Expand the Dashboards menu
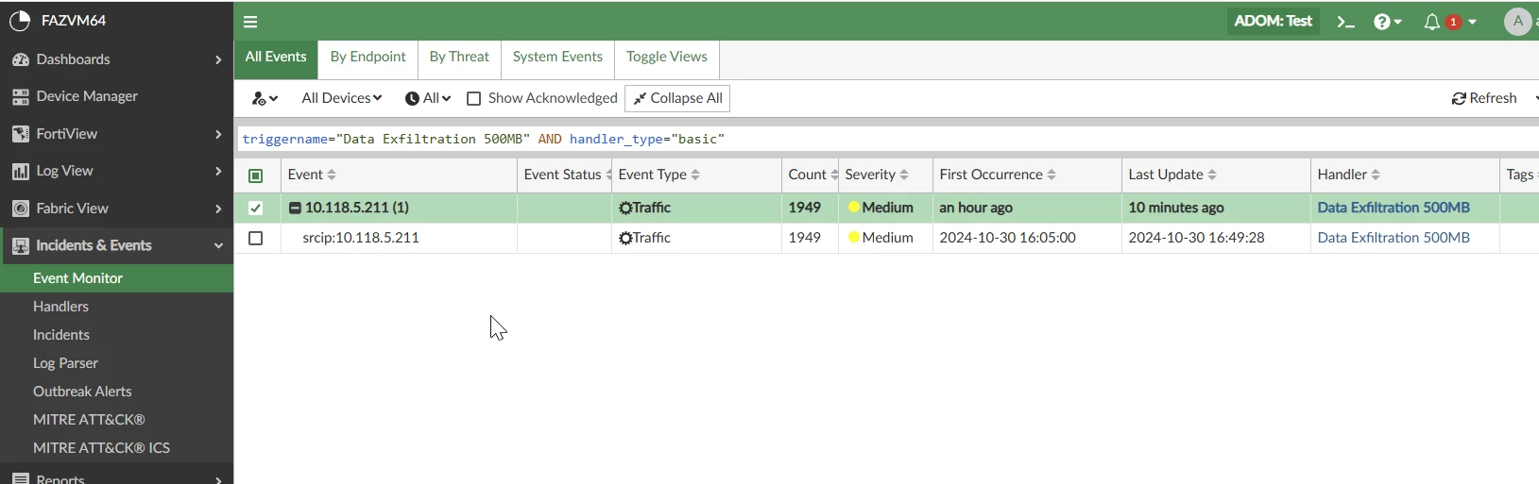 tap(218, 59)
